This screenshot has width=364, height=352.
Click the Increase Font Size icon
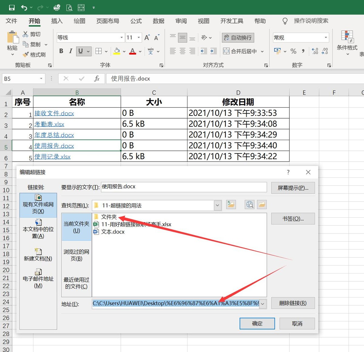(147, 38)
